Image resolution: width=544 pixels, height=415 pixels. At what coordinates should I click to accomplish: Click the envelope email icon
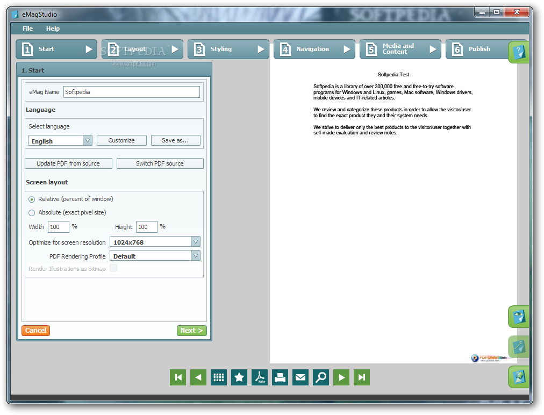pyautogui.click(x=300, y=377)
